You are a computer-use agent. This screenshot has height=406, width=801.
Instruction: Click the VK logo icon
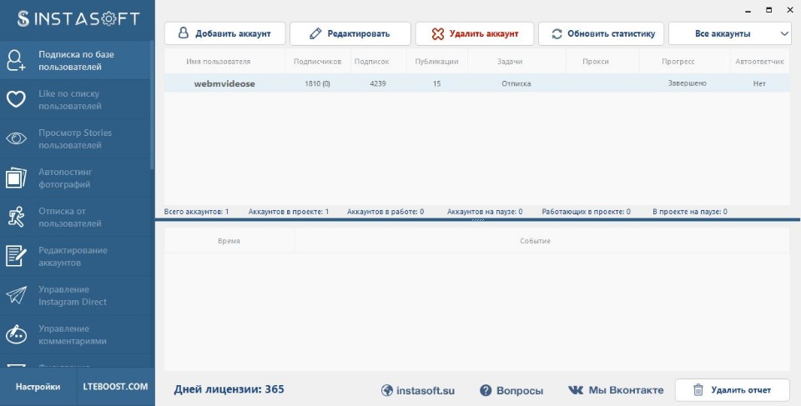point(576,390)
